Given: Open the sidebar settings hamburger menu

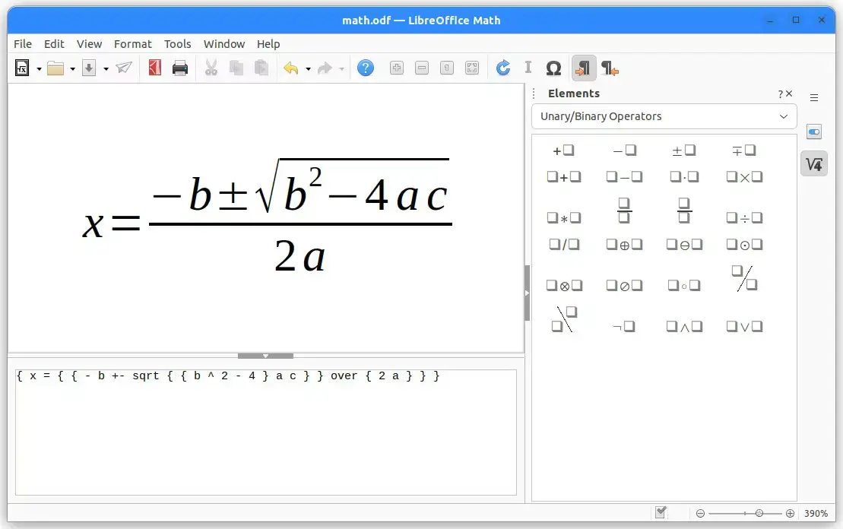Looking at the screenshot, I should click(814, 98).
